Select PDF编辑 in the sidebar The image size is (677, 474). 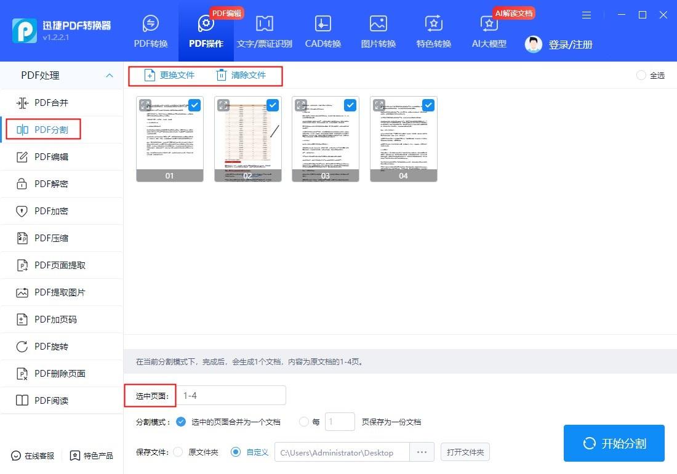tap(62, 157)
